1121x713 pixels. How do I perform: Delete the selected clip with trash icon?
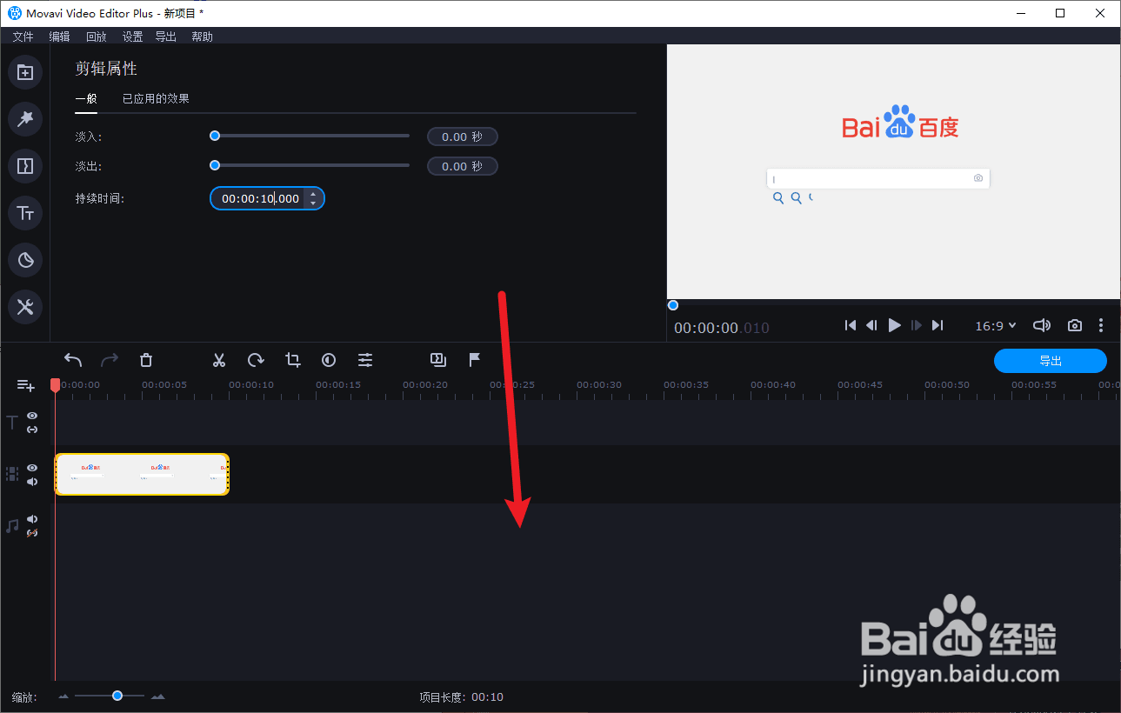click(146, 360)
